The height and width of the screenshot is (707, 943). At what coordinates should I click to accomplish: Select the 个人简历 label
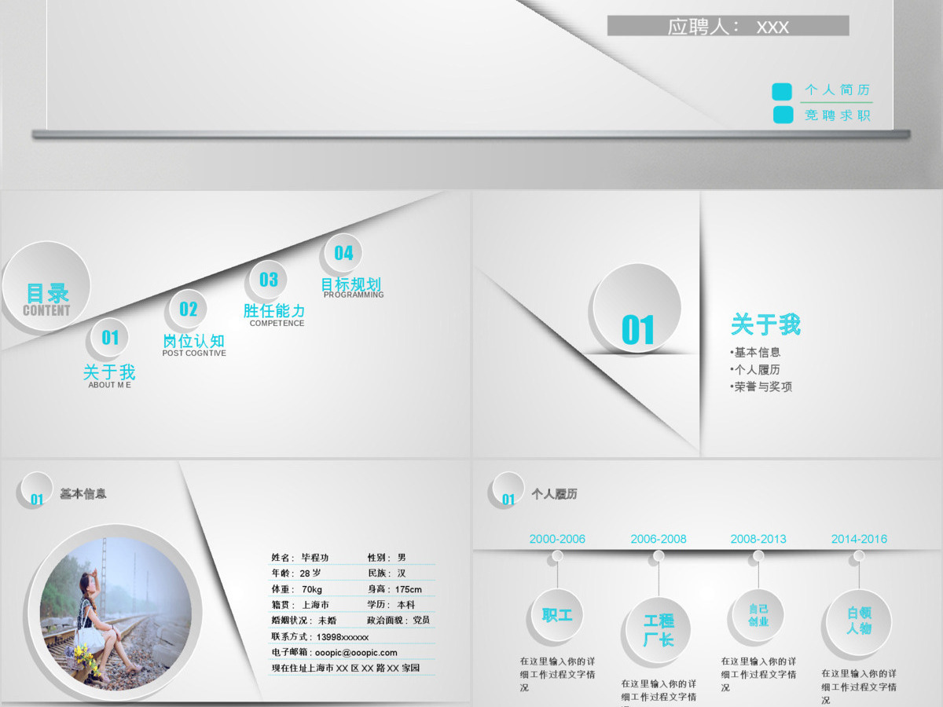pyautogui.click(x=837, y=90)
